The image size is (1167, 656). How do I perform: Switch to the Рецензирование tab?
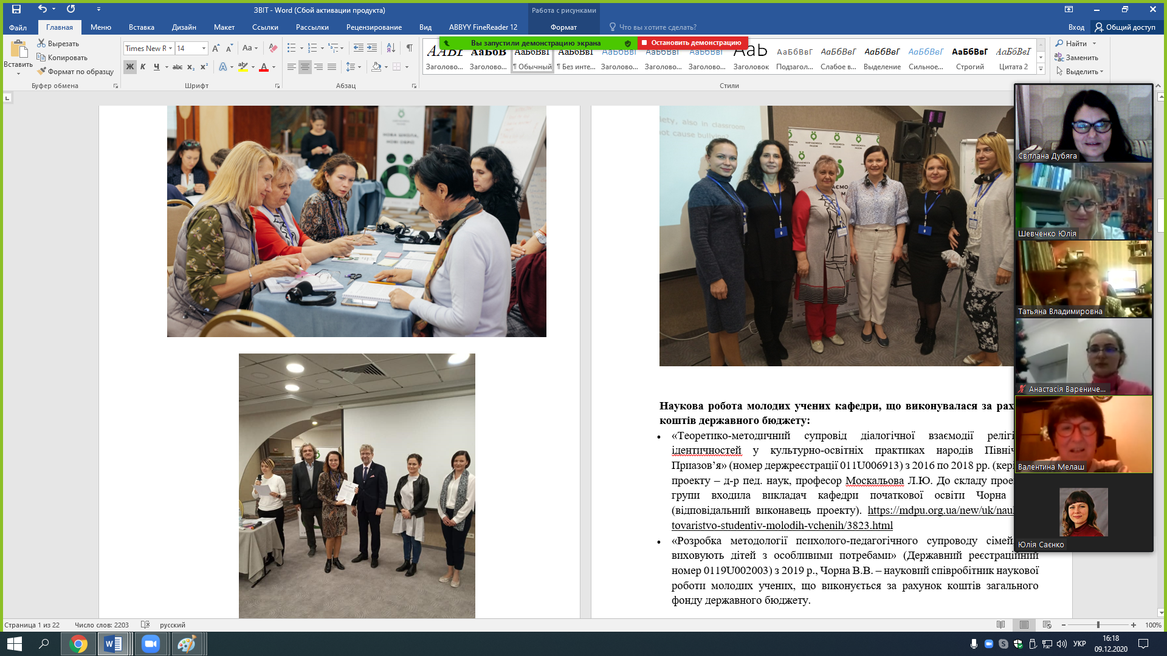pos(374,27)
